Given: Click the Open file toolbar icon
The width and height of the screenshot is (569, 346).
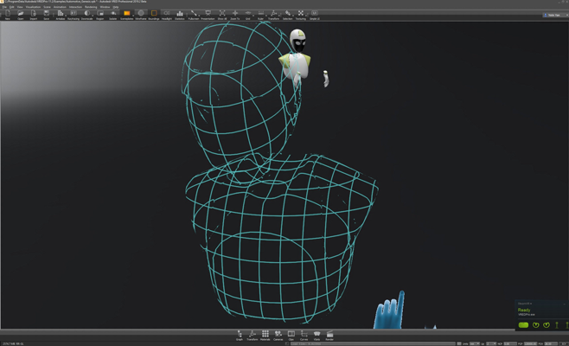Looking at the screenshot, I should 21,14.
